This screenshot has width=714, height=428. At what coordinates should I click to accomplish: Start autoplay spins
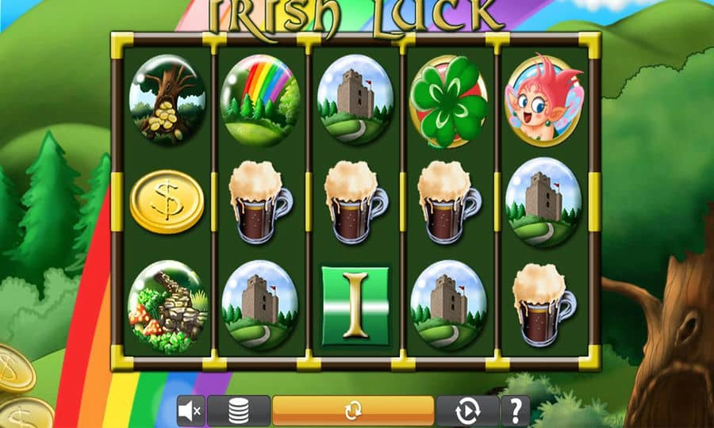point(467,411)
